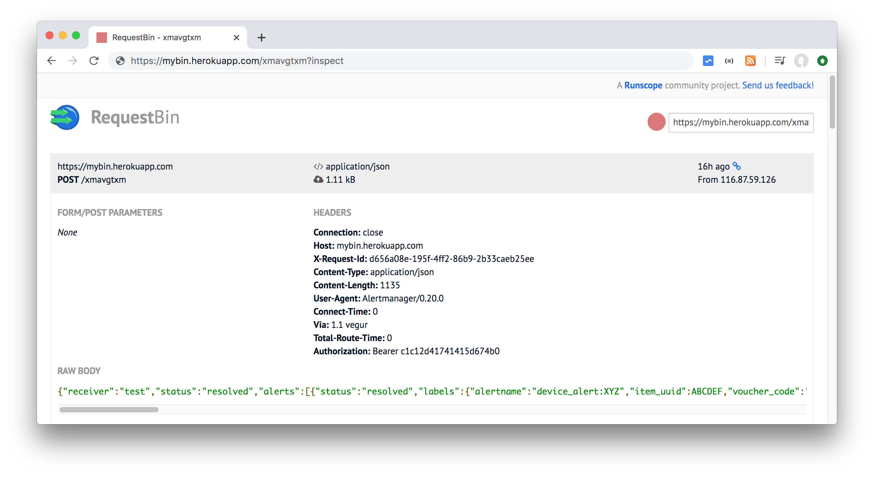The height and width of the screenshot is (477, 874).
Task: Click the RequestBin title text
Action: 135,117
